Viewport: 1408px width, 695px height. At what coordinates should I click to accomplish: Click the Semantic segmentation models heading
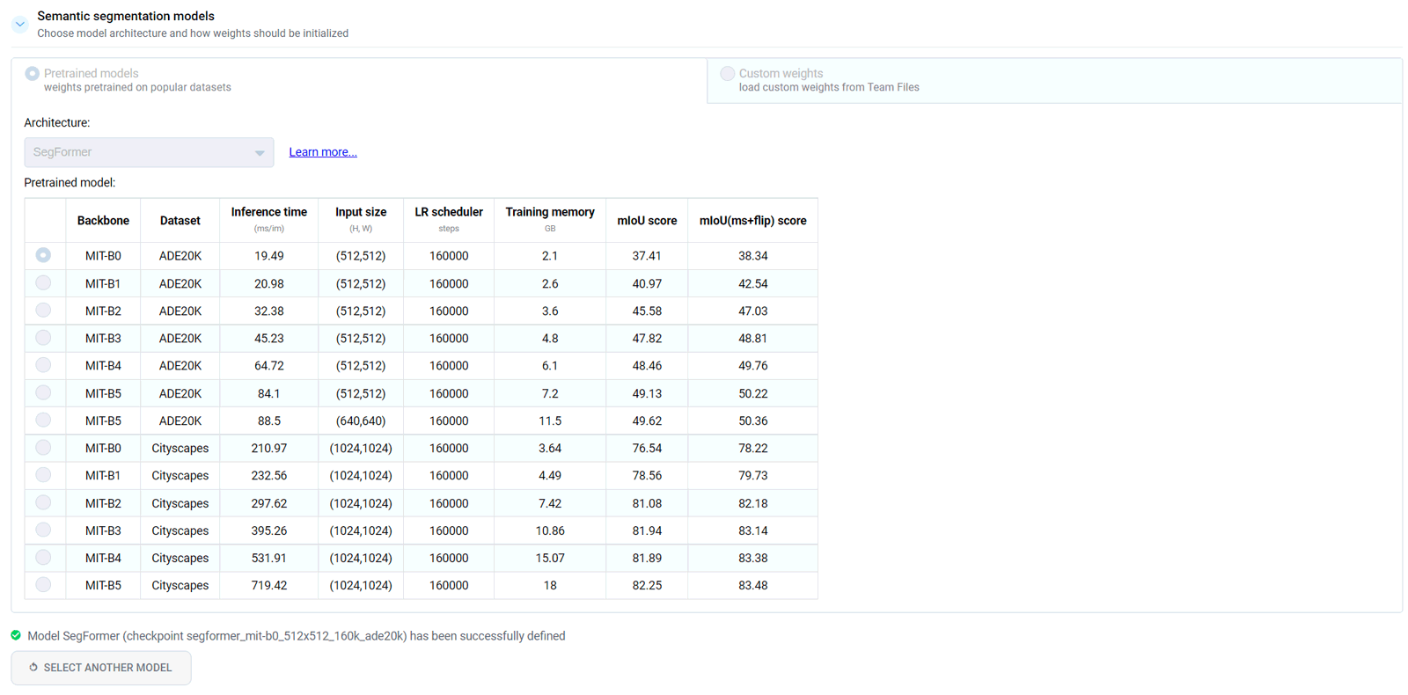tap(126, 16)
